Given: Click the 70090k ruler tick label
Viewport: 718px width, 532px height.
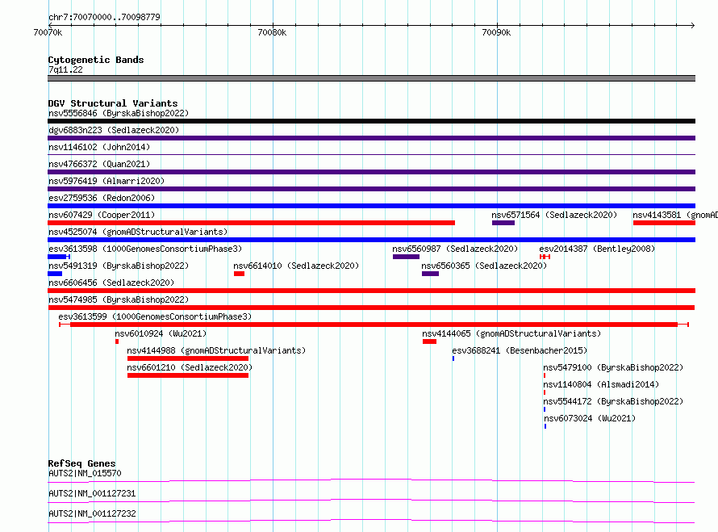Looking at the screenshot, I should click(x=496, y=32).
